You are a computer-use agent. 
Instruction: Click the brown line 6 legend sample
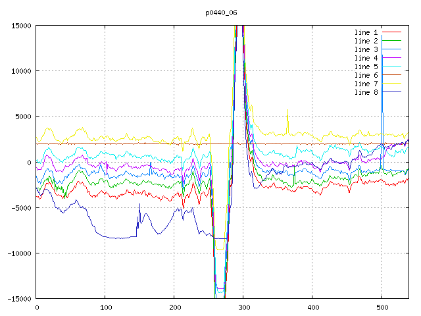click(x=391, y=74)
